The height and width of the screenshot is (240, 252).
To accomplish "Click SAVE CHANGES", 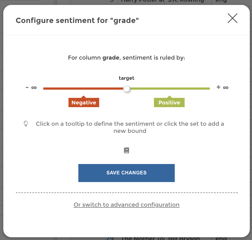I will 127,173.
